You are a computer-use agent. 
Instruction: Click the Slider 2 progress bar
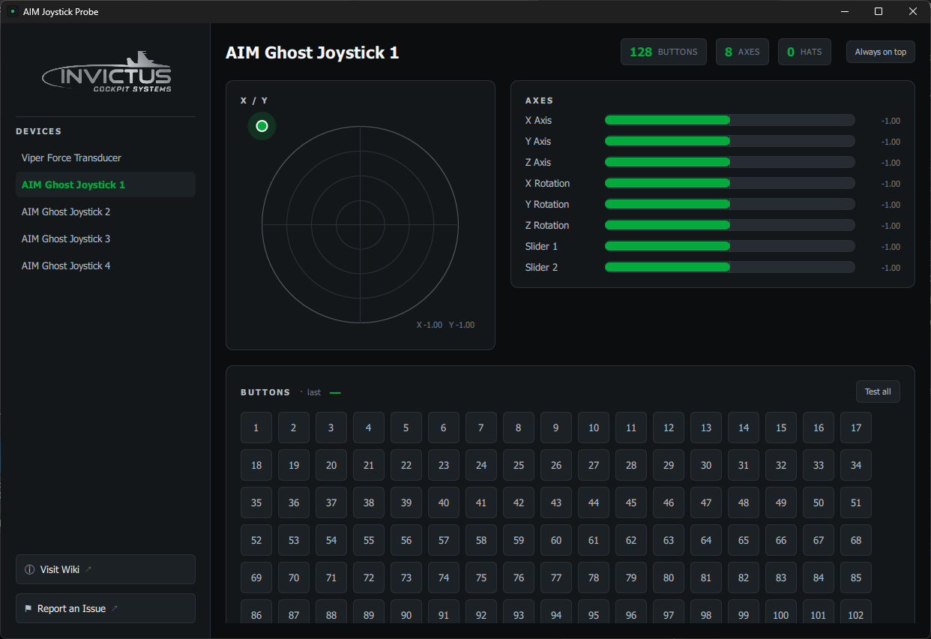(x=729, y=267)
